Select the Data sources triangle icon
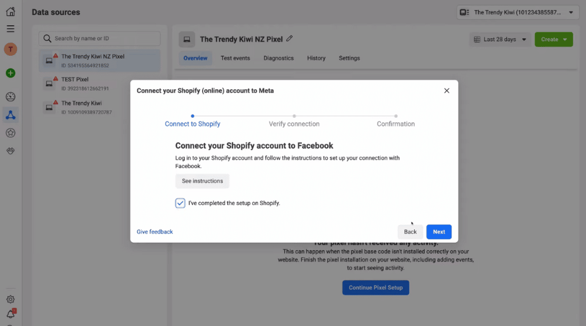 11,115
